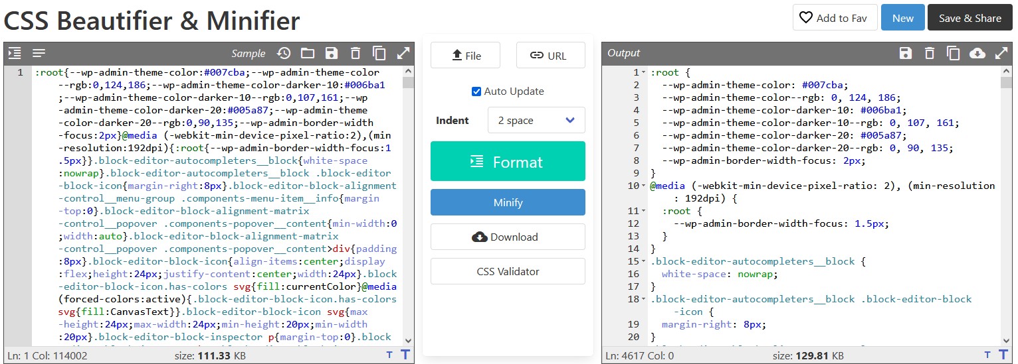Image resolution: width=1018 pixels, height=364 pixels.
Task: Click the File upload button
Action: coord(465,55)
